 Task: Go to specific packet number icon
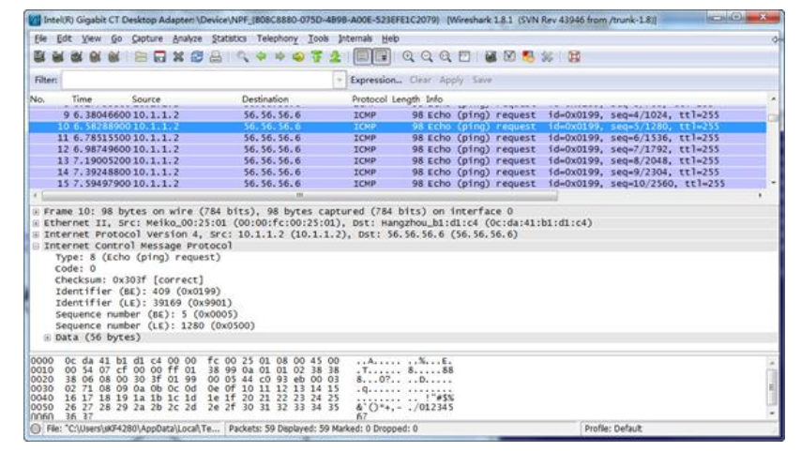click(298, 56)
